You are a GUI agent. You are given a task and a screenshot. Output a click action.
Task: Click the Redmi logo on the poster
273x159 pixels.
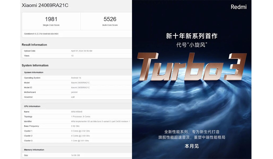[x=238, y=7]
